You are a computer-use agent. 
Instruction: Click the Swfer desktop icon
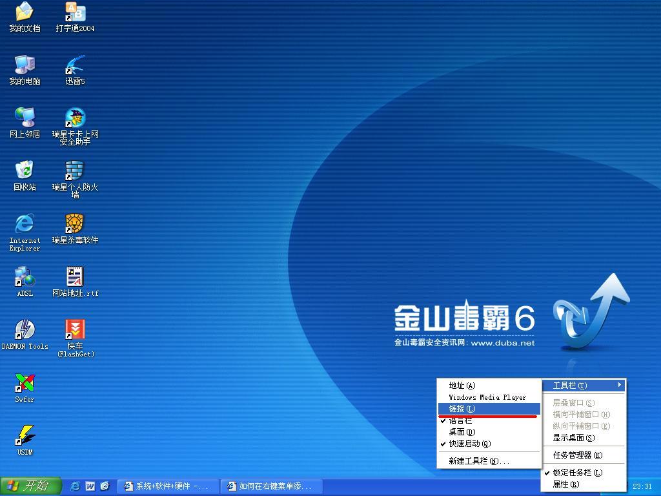tap(25, 384)
